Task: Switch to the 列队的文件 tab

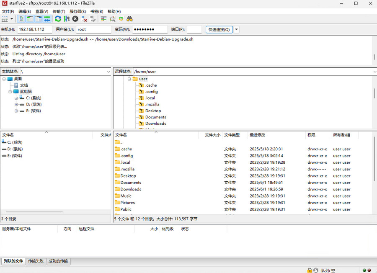Action: tap(13, 261)
